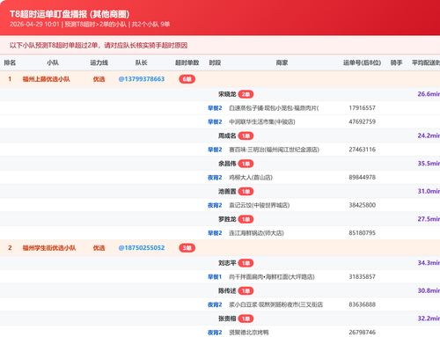Click 早餐2 tag in the 17916557 row
Viewport: 440px width, 337px height.
(215, 108)
